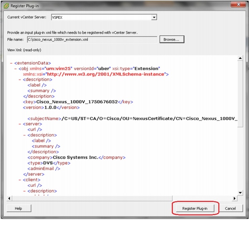
Task: Click the Browse button
Action: (172, 40)
